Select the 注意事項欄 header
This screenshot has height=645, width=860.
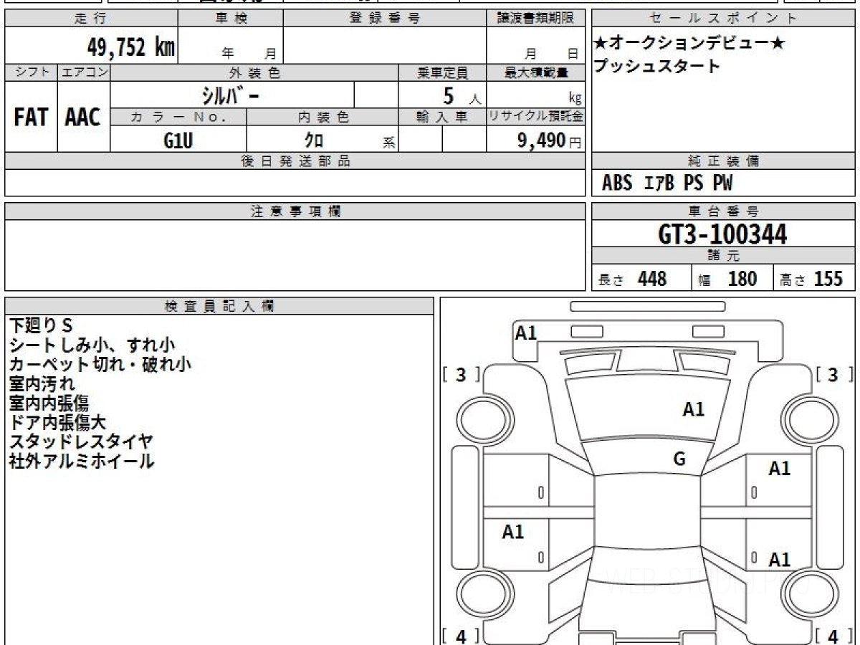295,211
